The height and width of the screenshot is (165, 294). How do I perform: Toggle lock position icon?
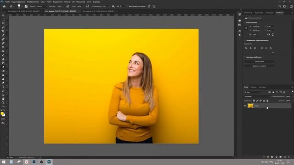pyautogui.click(x=260, y=101)
